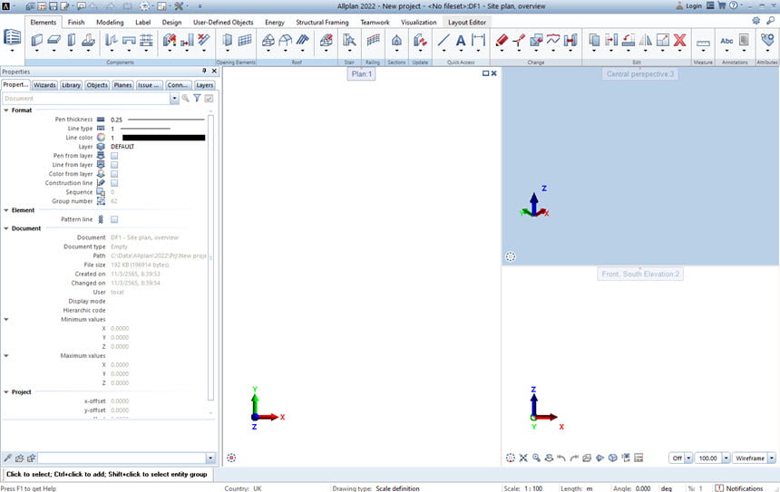Screen dimensions: 780x492
Task: Open the Modeling ribbon tab
Action: point(110,23)
